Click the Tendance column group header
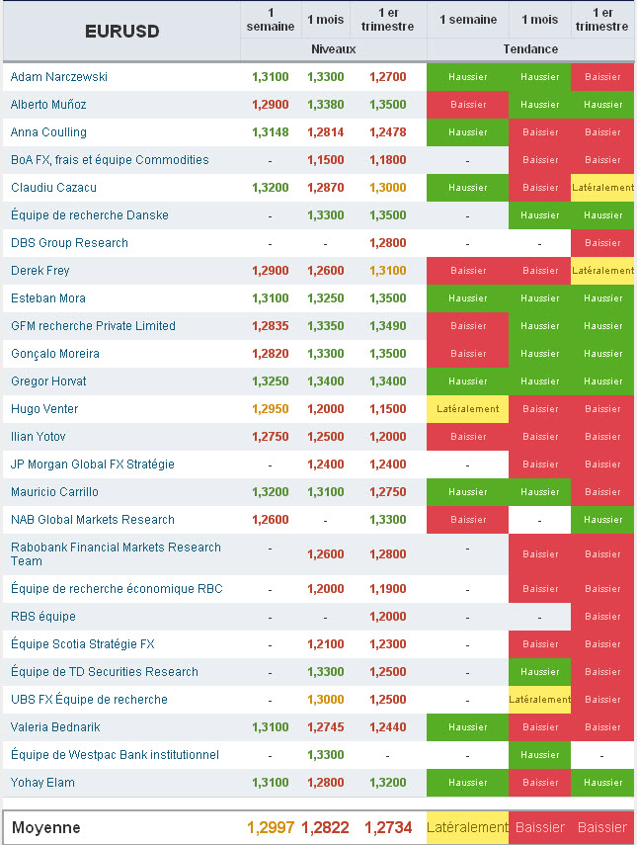Image resolution: width=637 pixels, height=845 pixels. click(530, 49)
